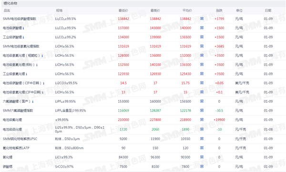Open chart icon for SMM电池级碳酸锂指数 row
Image resolution: width=286 pixels, height=172 pixels.
[x=202, y=19]
